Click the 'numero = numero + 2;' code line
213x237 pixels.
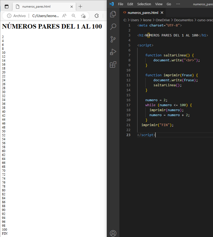(169, 115)
